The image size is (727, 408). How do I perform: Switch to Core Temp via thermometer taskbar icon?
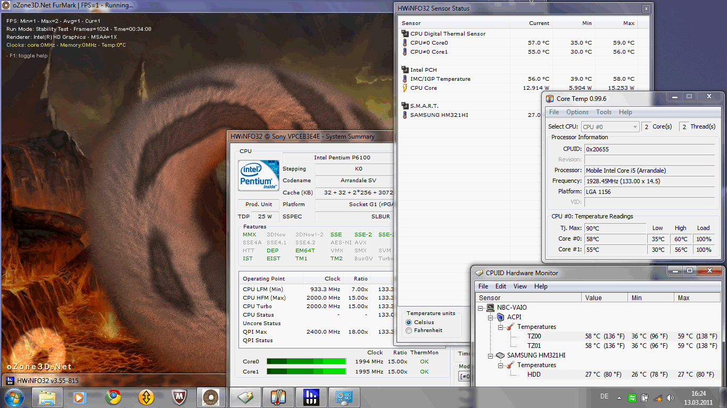[278, 397]
